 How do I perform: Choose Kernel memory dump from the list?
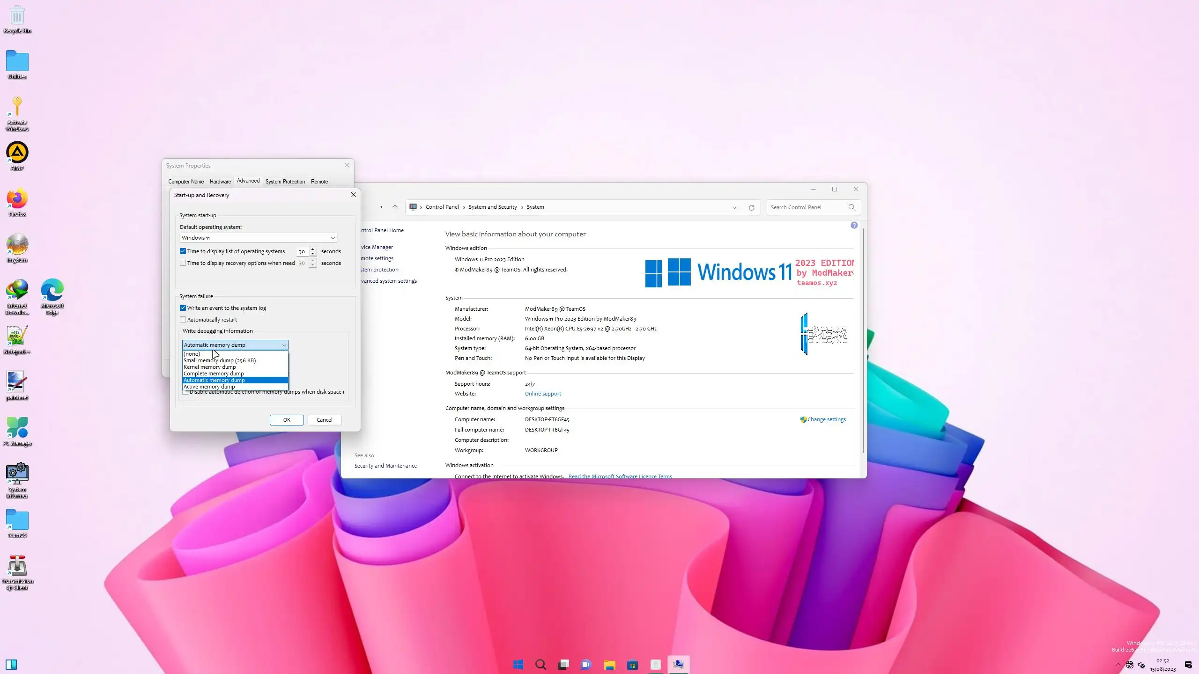[210, 367]
